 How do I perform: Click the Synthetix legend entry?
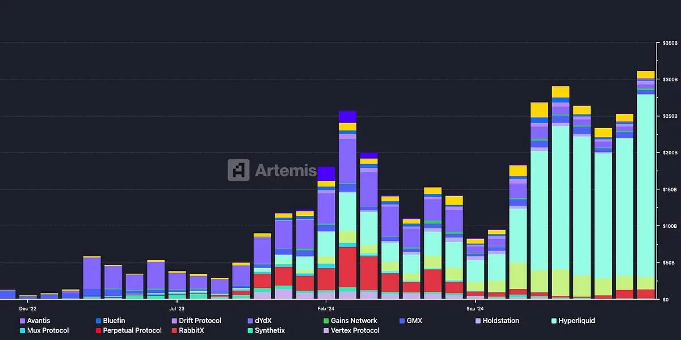pyautogui.click(x=266, y=330)
